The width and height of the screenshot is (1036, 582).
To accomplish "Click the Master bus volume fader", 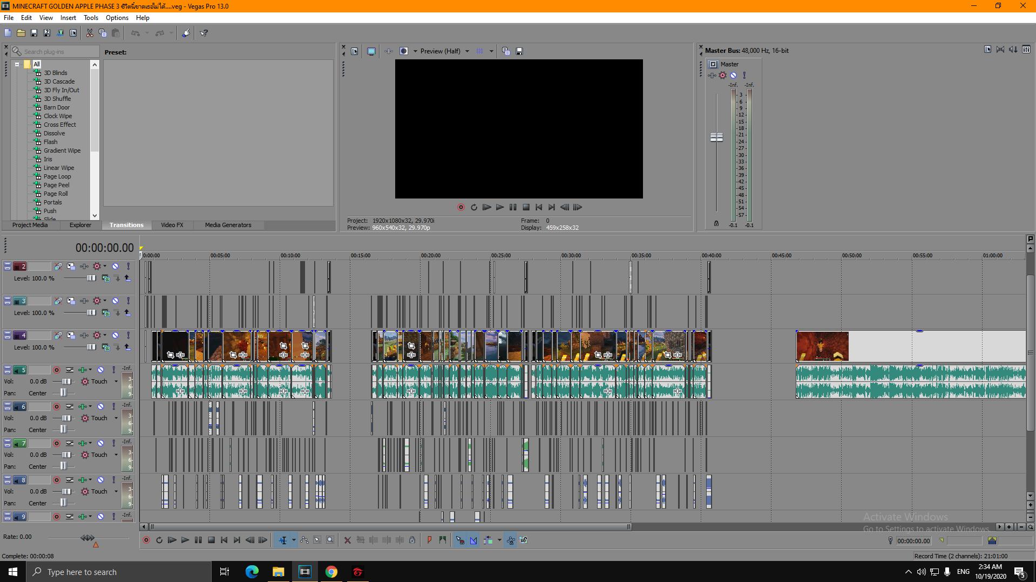I will pyautogui.click(x=716, y=138).
